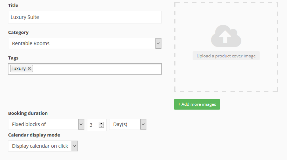Click the booking duration number field
Image resolution: width=287 pixels, height=160 pixels.
pyautogui.click(x=93, y=125)
